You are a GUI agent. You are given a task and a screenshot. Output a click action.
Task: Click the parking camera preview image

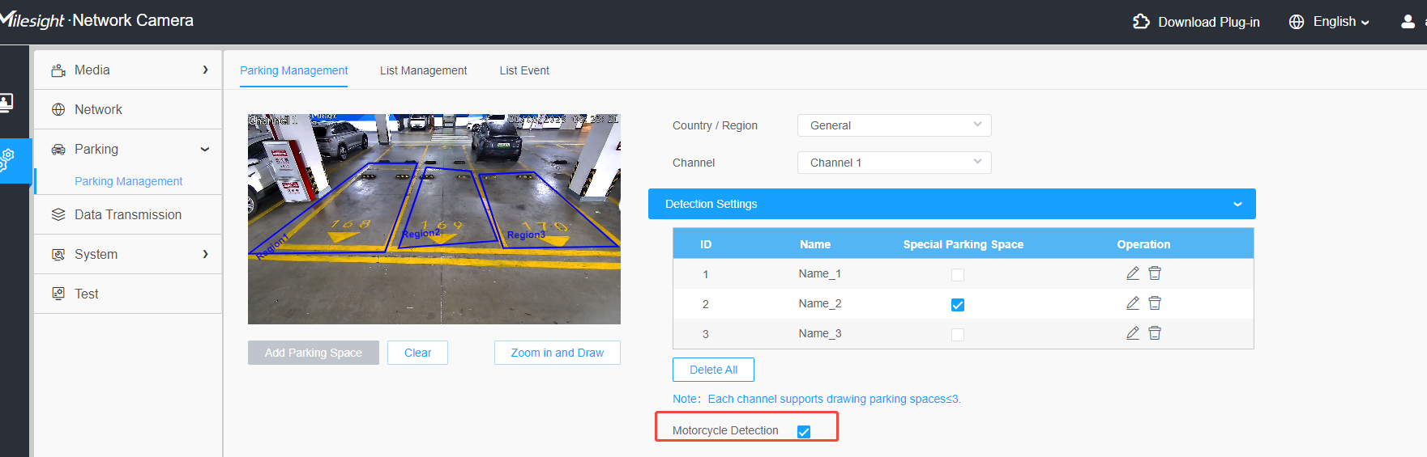[x=434, y=219]
